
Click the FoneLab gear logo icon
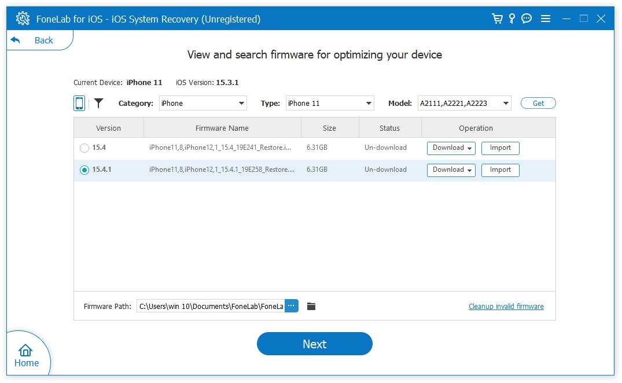tap(23, 19)
